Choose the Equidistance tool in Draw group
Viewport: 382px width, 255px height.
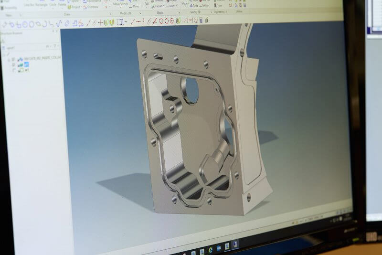92,1
